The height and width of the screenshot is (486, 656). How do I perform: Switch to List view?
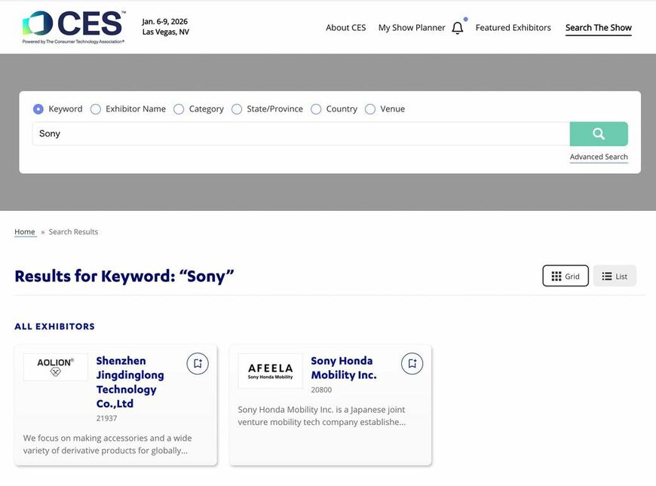coord(615,276)
